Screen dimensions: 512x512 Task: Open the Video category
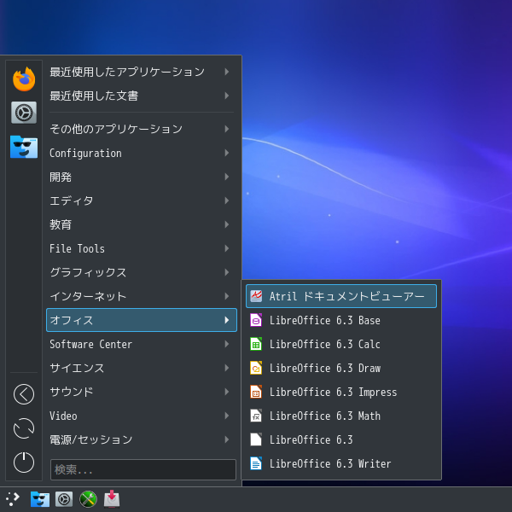(x=142, y=416)
